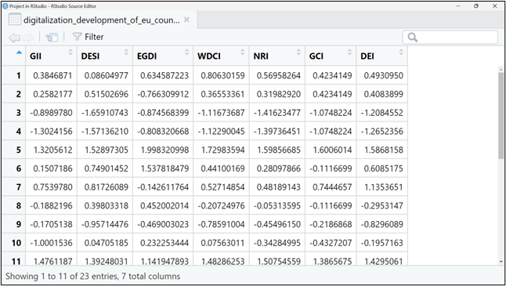This screenshot has width=506, height=286.
Task: Click the row index sort triangle
Action: [19, 52]
